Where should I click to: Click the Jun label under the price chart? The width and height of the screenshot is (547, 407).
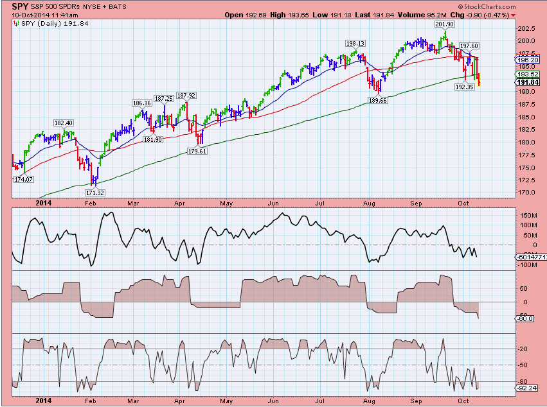(273, 203)
